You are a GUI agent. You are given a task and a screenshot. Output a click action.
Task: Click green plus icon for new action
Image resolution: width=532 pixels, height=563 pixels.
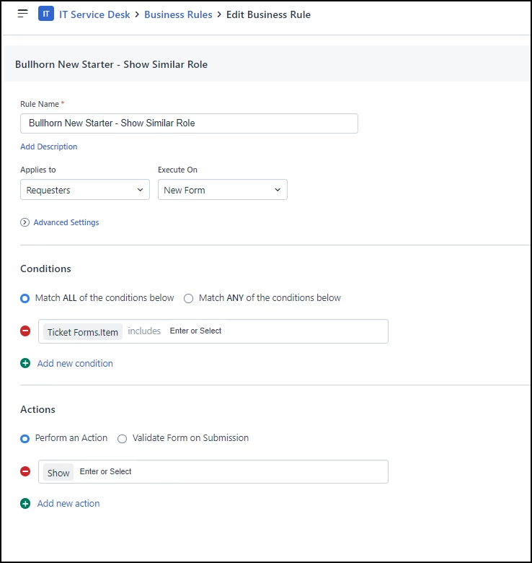[25, 503]
